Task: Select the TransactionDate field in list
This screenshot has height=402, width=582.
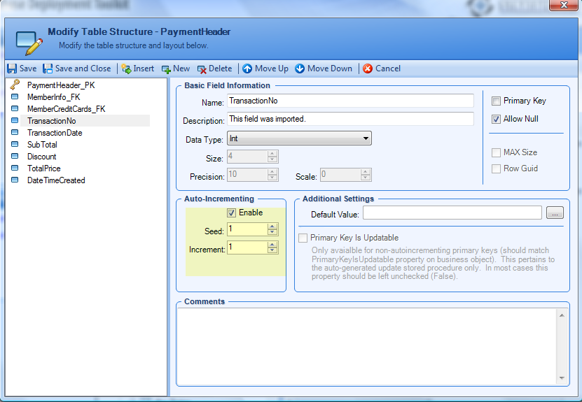Action: coord(55,133)
